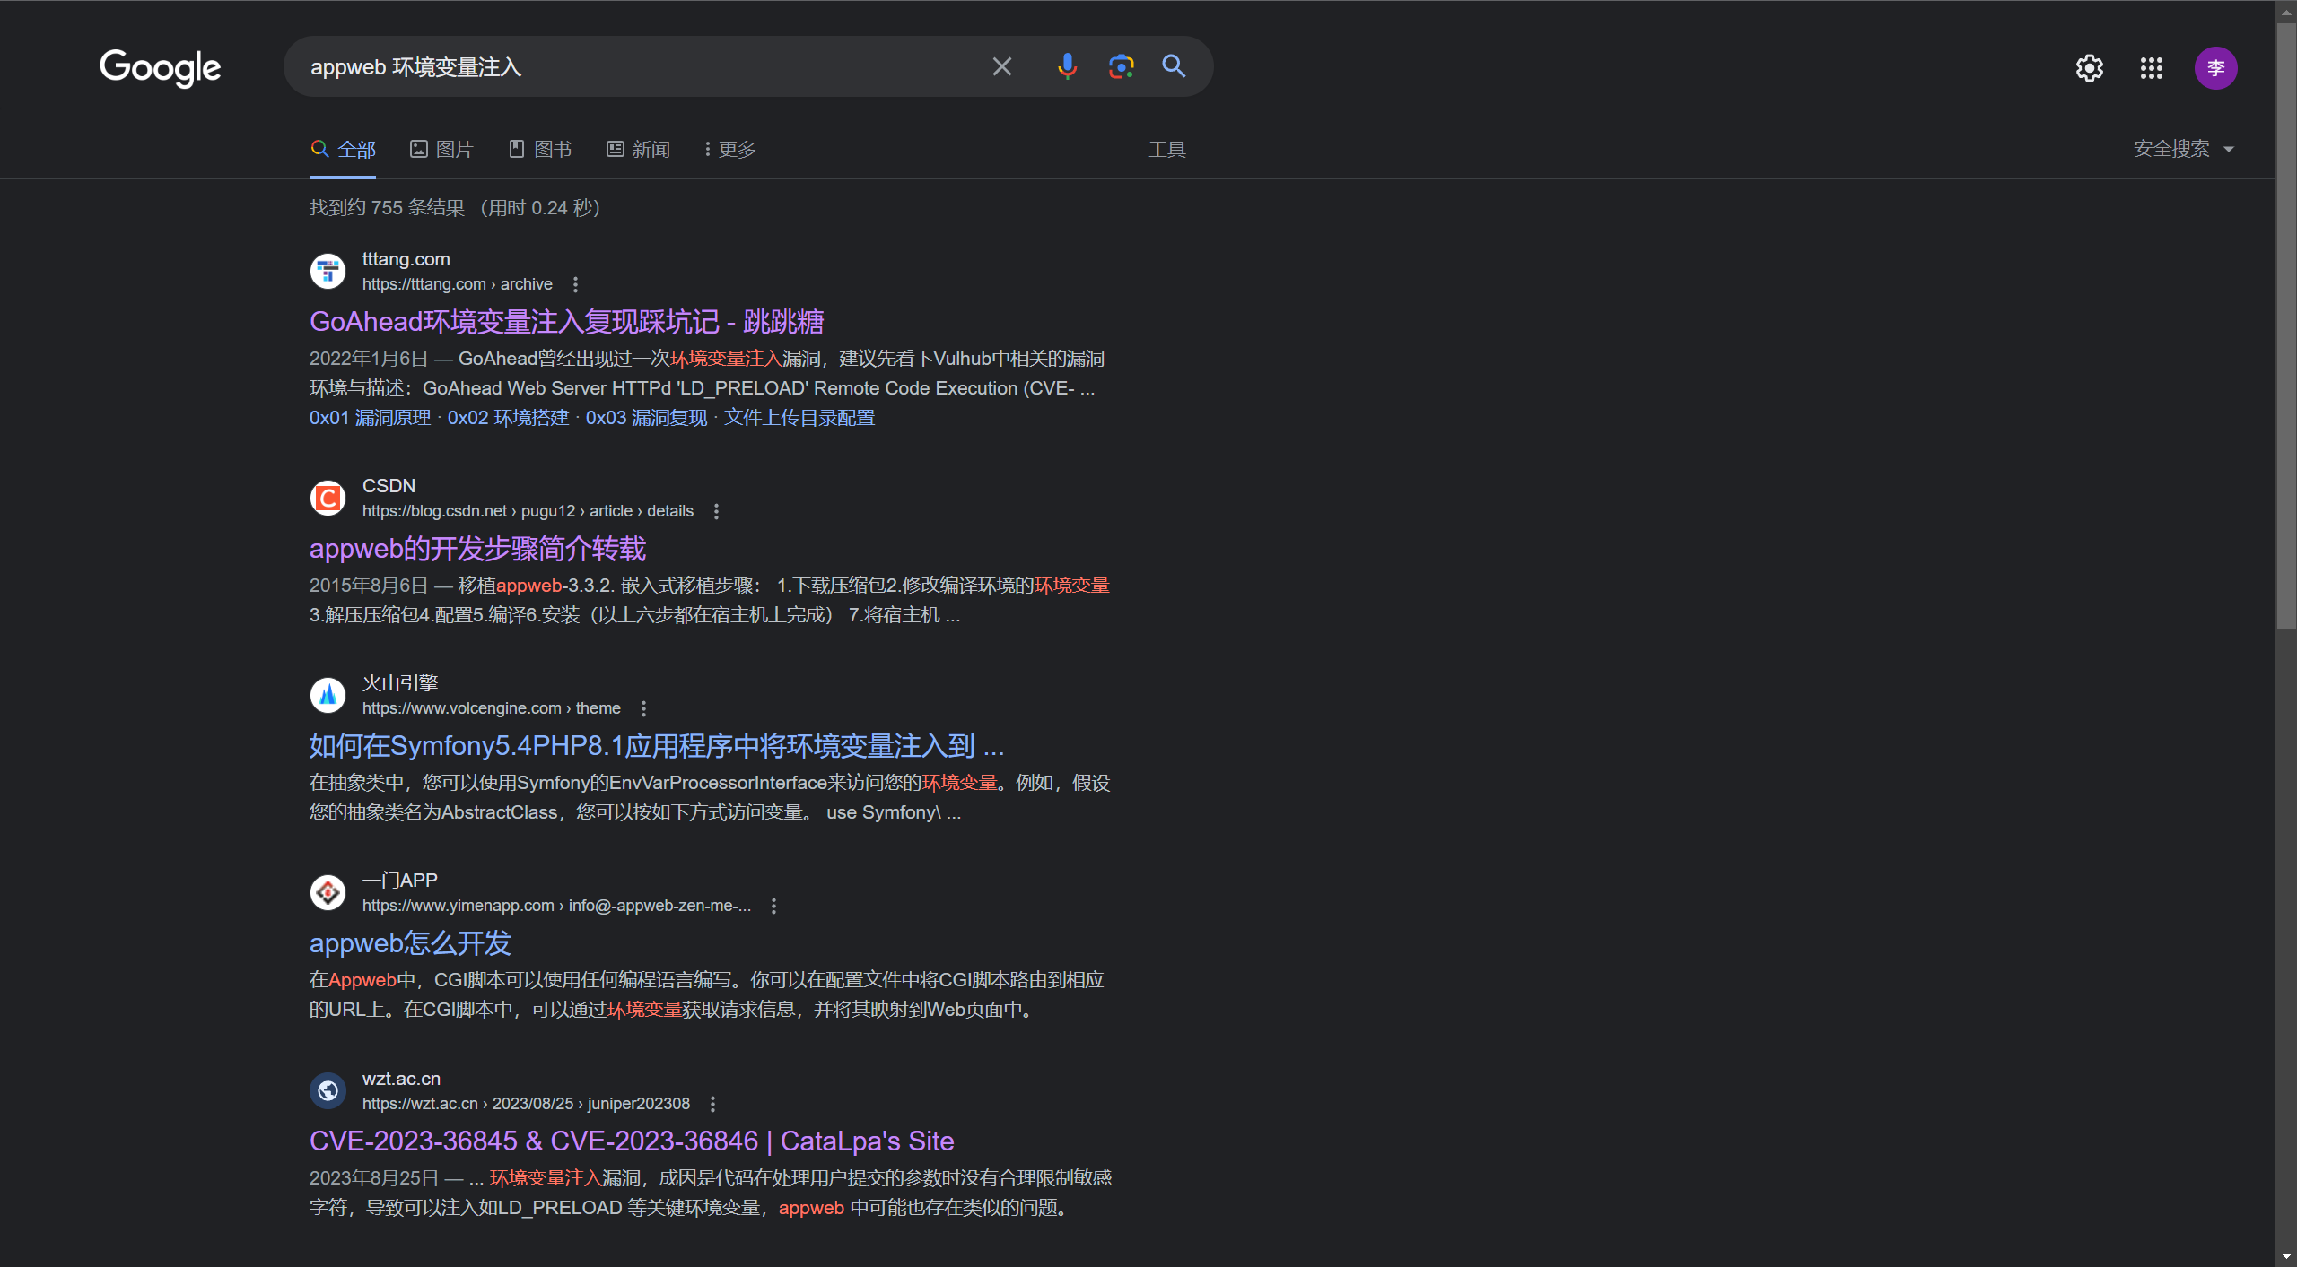Click the www.volcengine.com › theme URL

492,708
